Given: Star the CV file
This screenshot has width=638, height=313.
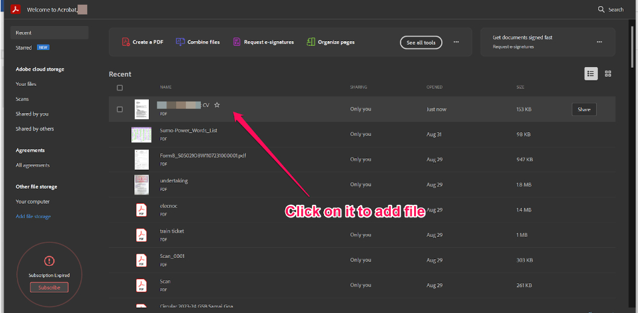Looking at the screenshot, I should tap(217, 105).
